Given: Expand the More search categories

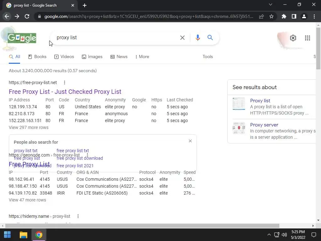Looking at the screenshot, I should pos(142,57).
